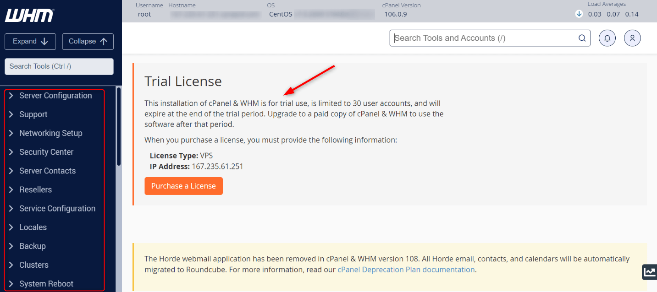Viewport: 657px width, 292px height.
Task: Expand the Security Center section
Action: pyautogui.click(x=46, y=151)
